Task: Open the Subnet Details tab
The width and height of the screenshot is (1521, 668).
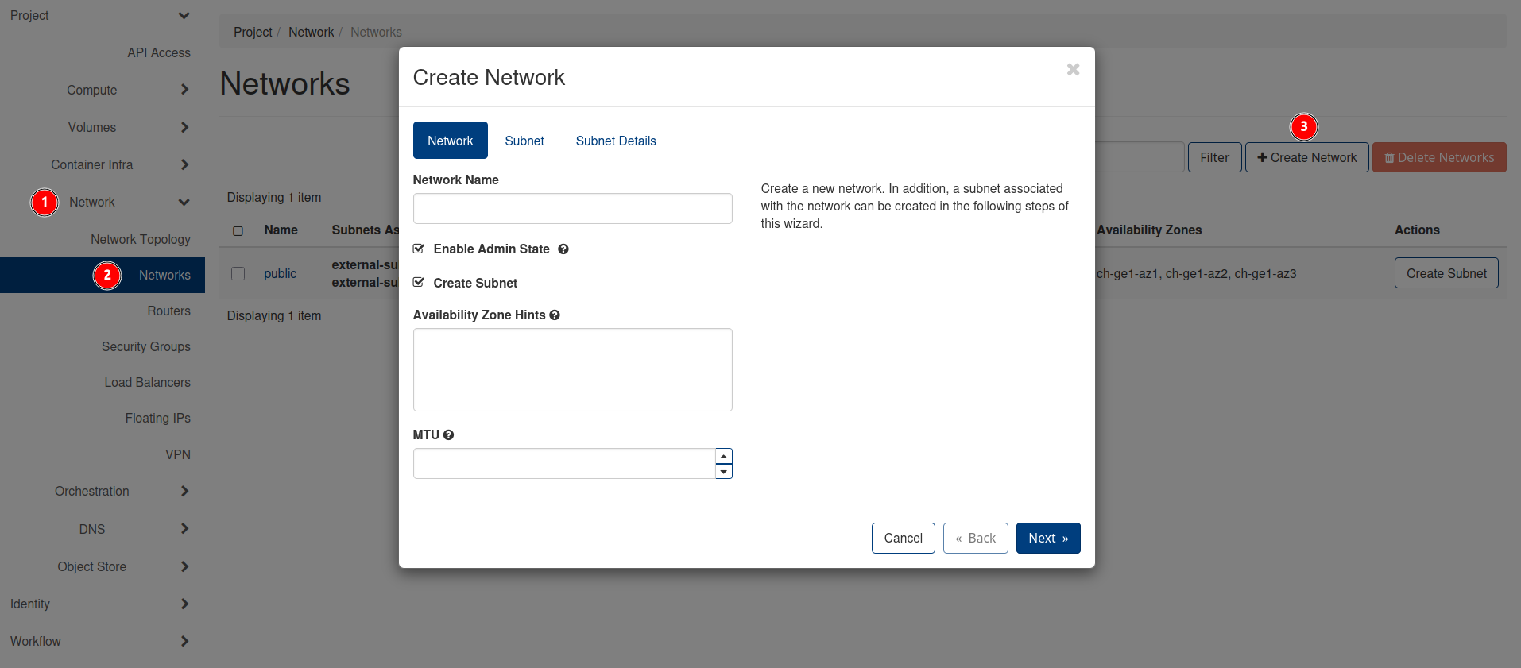Action: pyautogui.click(x=616, y=141)
